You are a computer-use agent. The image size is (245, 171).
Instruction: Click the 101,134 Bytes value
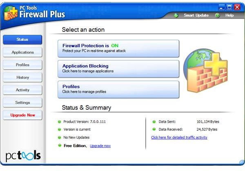pyautogui.click(x=208, y=122)
